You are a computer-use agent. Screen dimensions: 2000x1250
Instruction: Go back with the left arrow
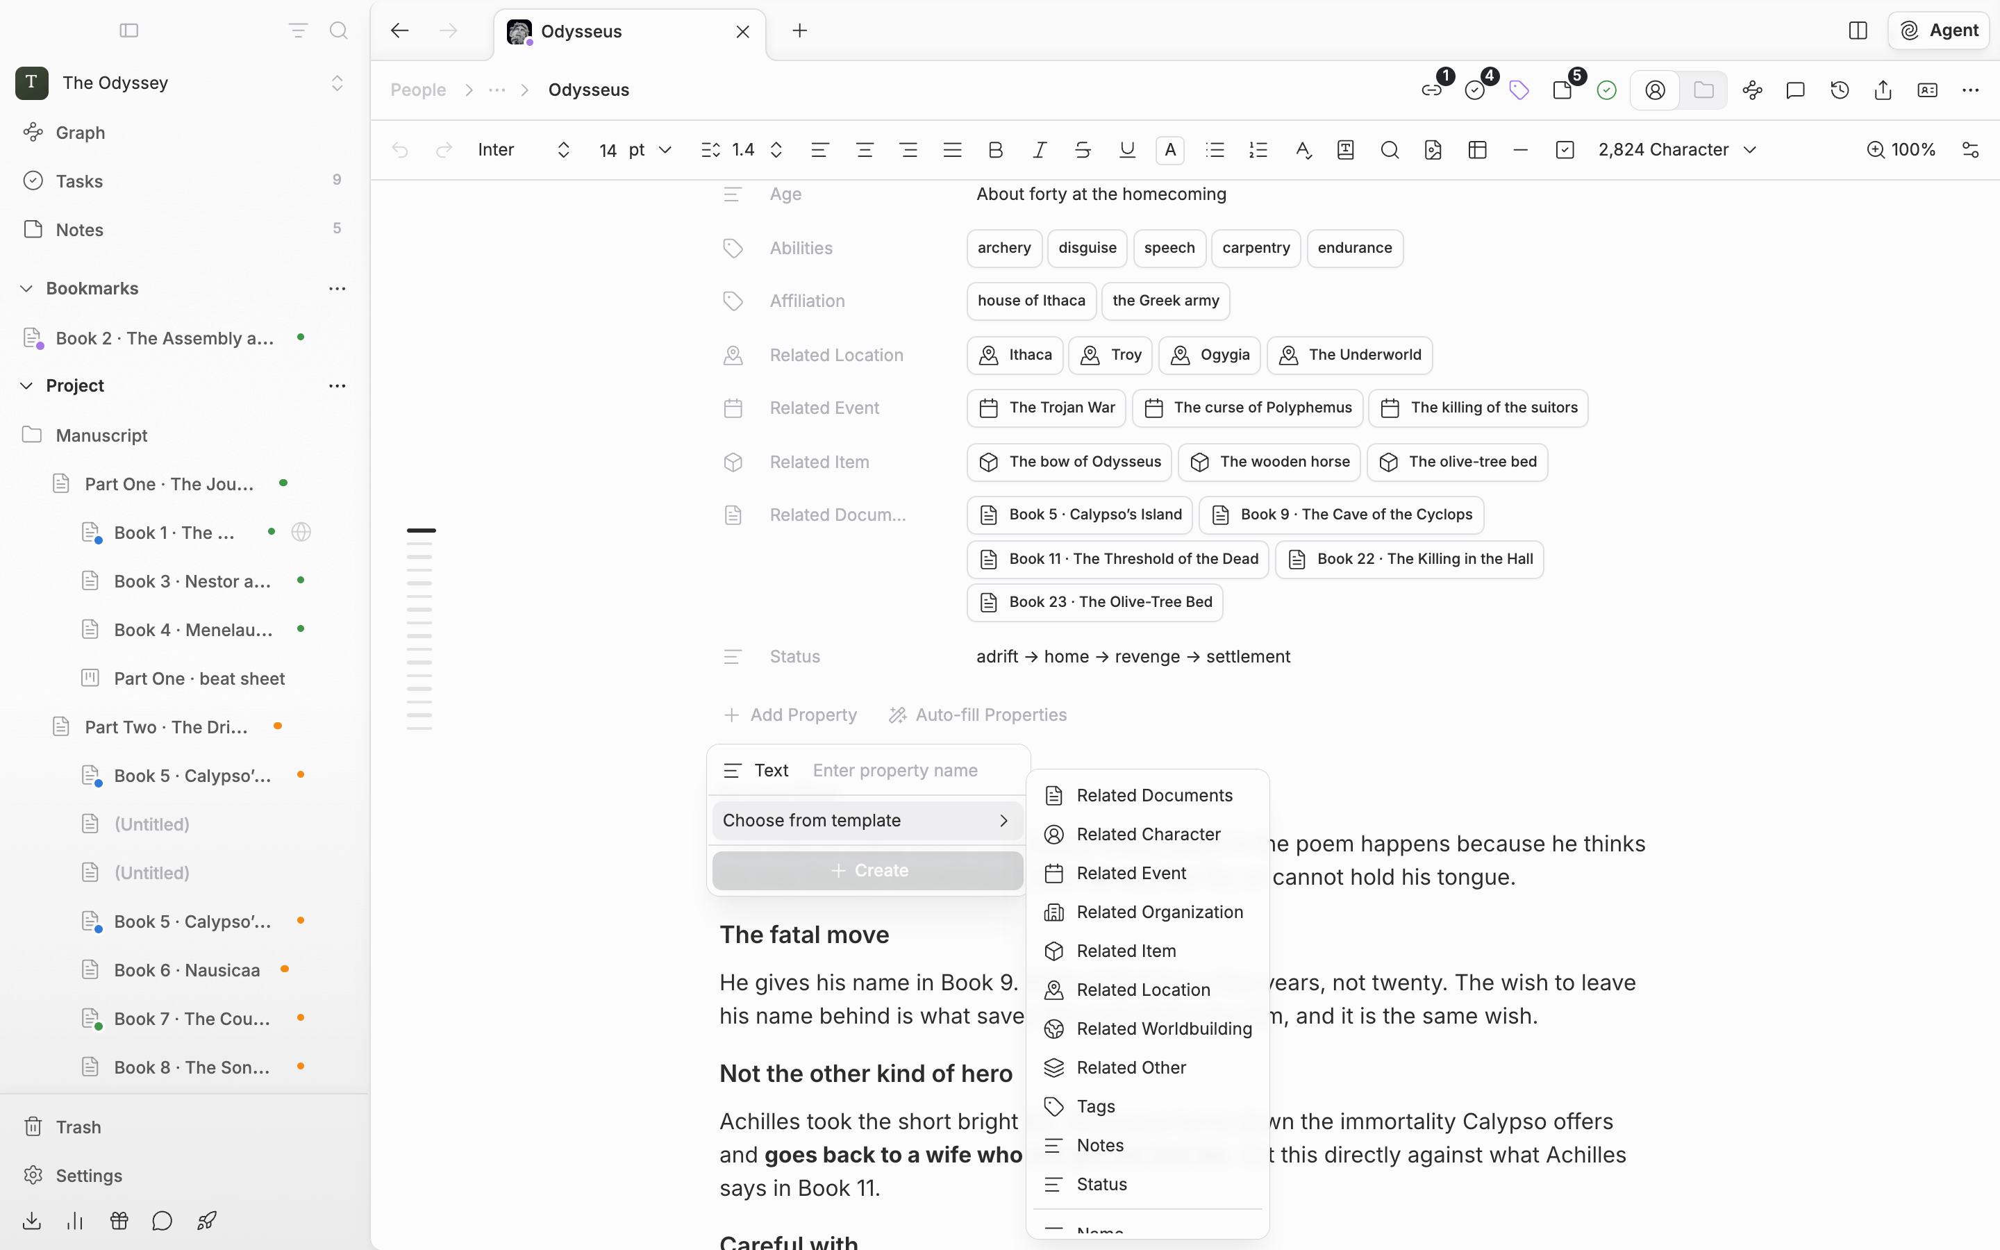[400, 31]
